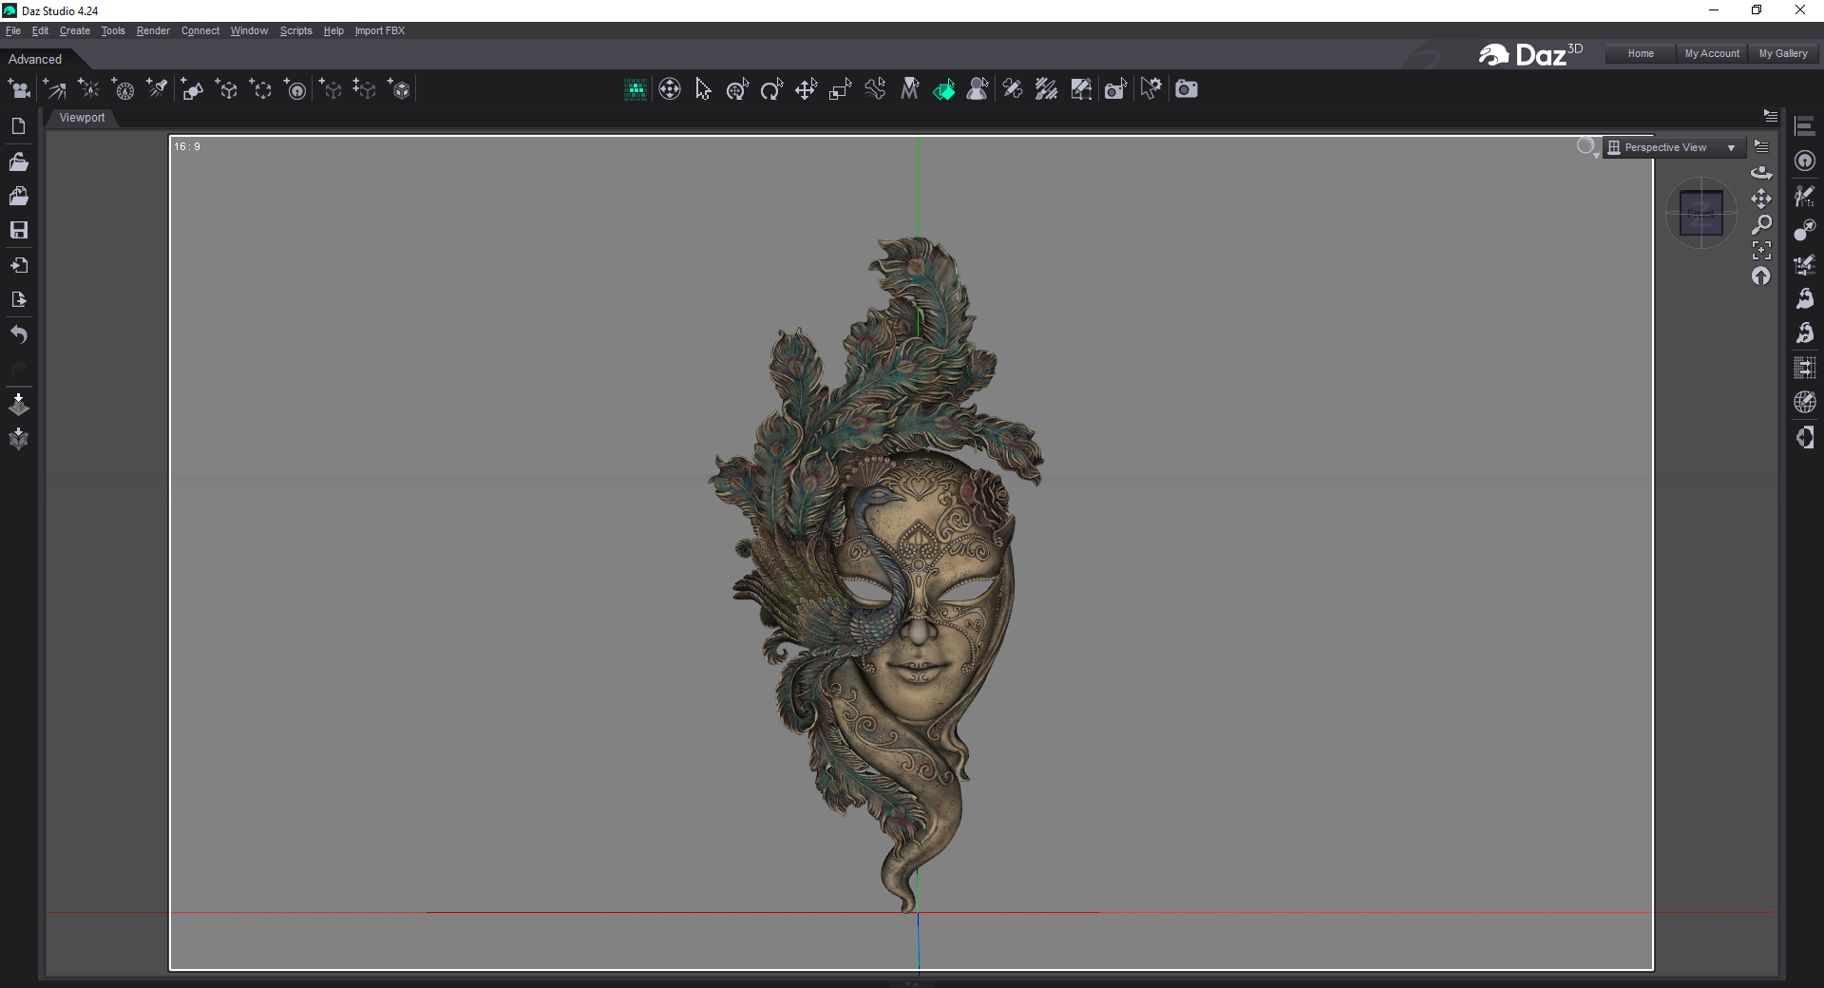Image resolution: width=1824 pixels, height=988 pixels.
Task: Open the File menu
Action: (x=13, y=30)
